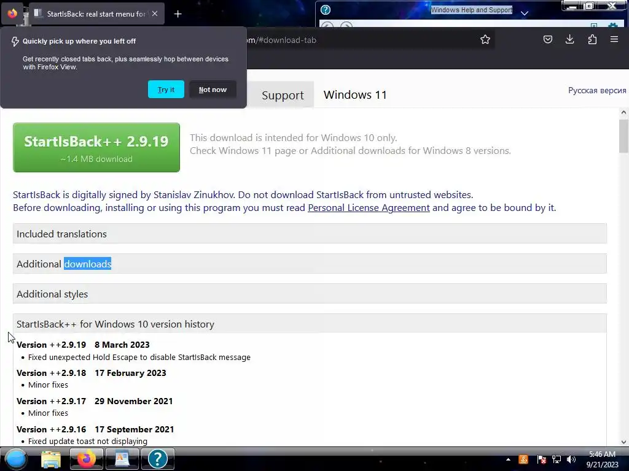Click the Version ++2.9.19 heading

(83, 345)
